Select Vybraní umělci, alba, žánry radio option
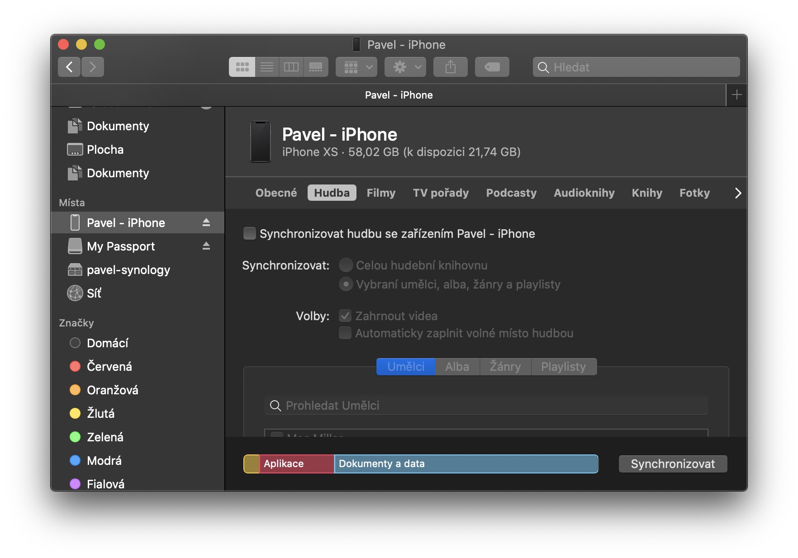The height and width of the screenshot is (558, 798). coord(346,284)
